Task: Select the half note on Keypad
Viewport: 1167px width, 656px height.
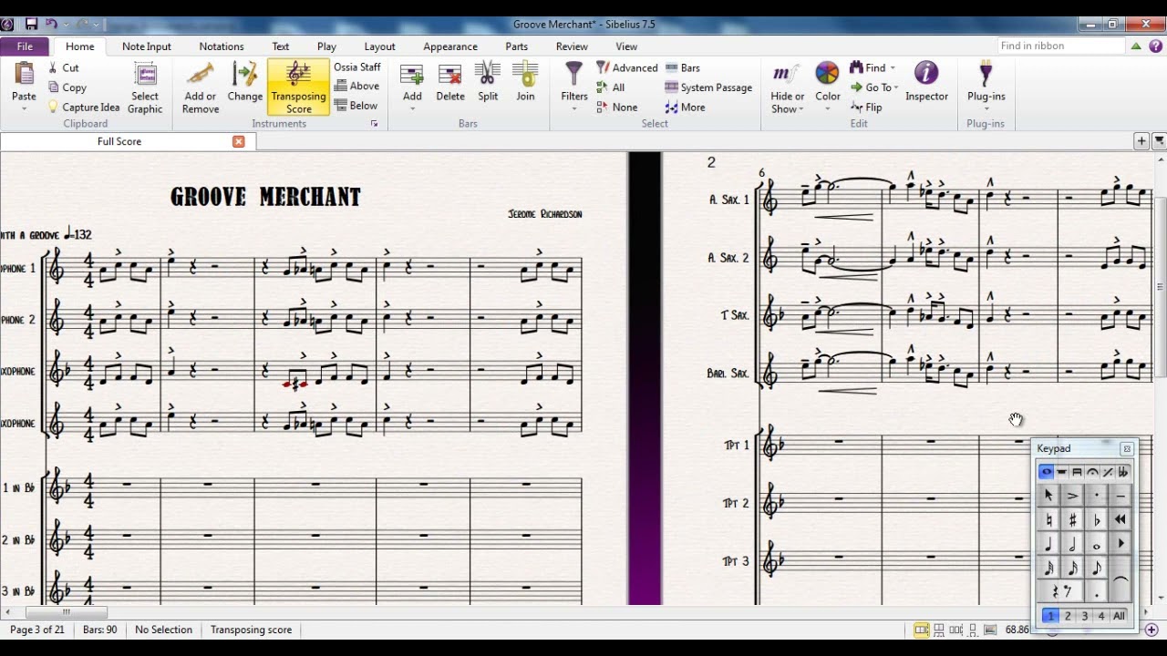Action: click(1072, 545)
